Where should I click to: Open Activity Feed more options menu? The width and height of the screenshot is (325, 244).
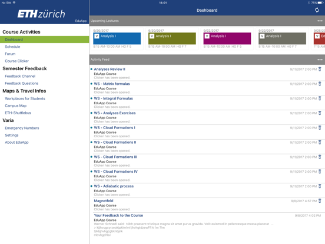click(x=320, y=60)
